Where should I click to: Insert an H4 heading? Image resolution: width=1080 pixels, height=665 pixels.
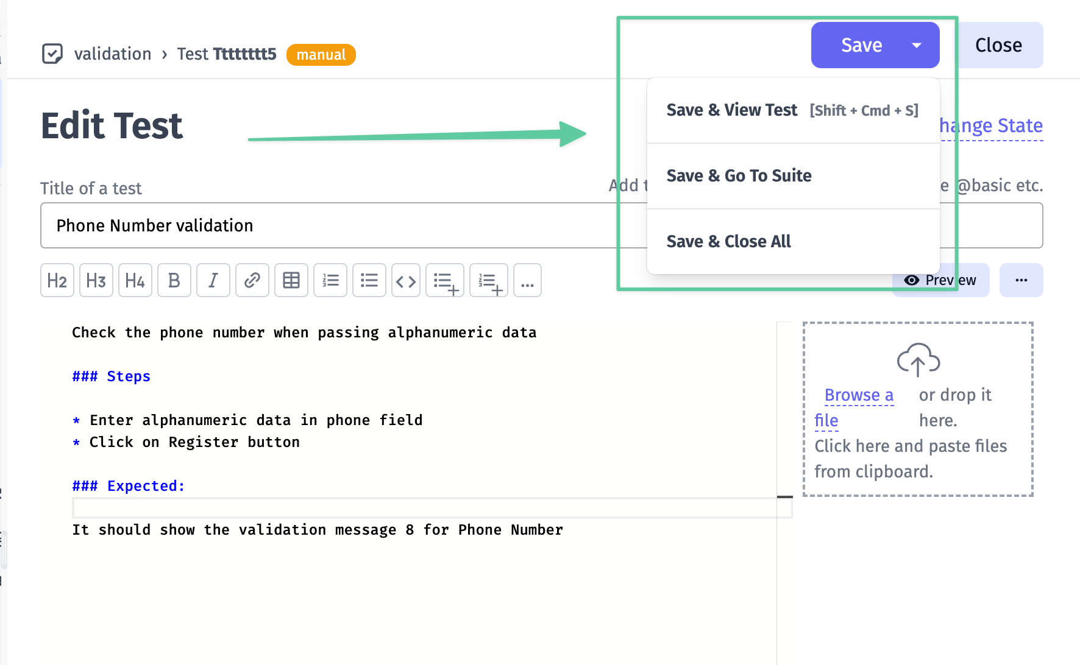pos(135,280)
